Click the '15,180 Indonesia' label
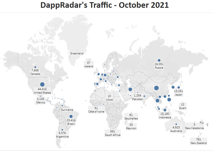The image size is (213, 151). click(x=165, y=116)
